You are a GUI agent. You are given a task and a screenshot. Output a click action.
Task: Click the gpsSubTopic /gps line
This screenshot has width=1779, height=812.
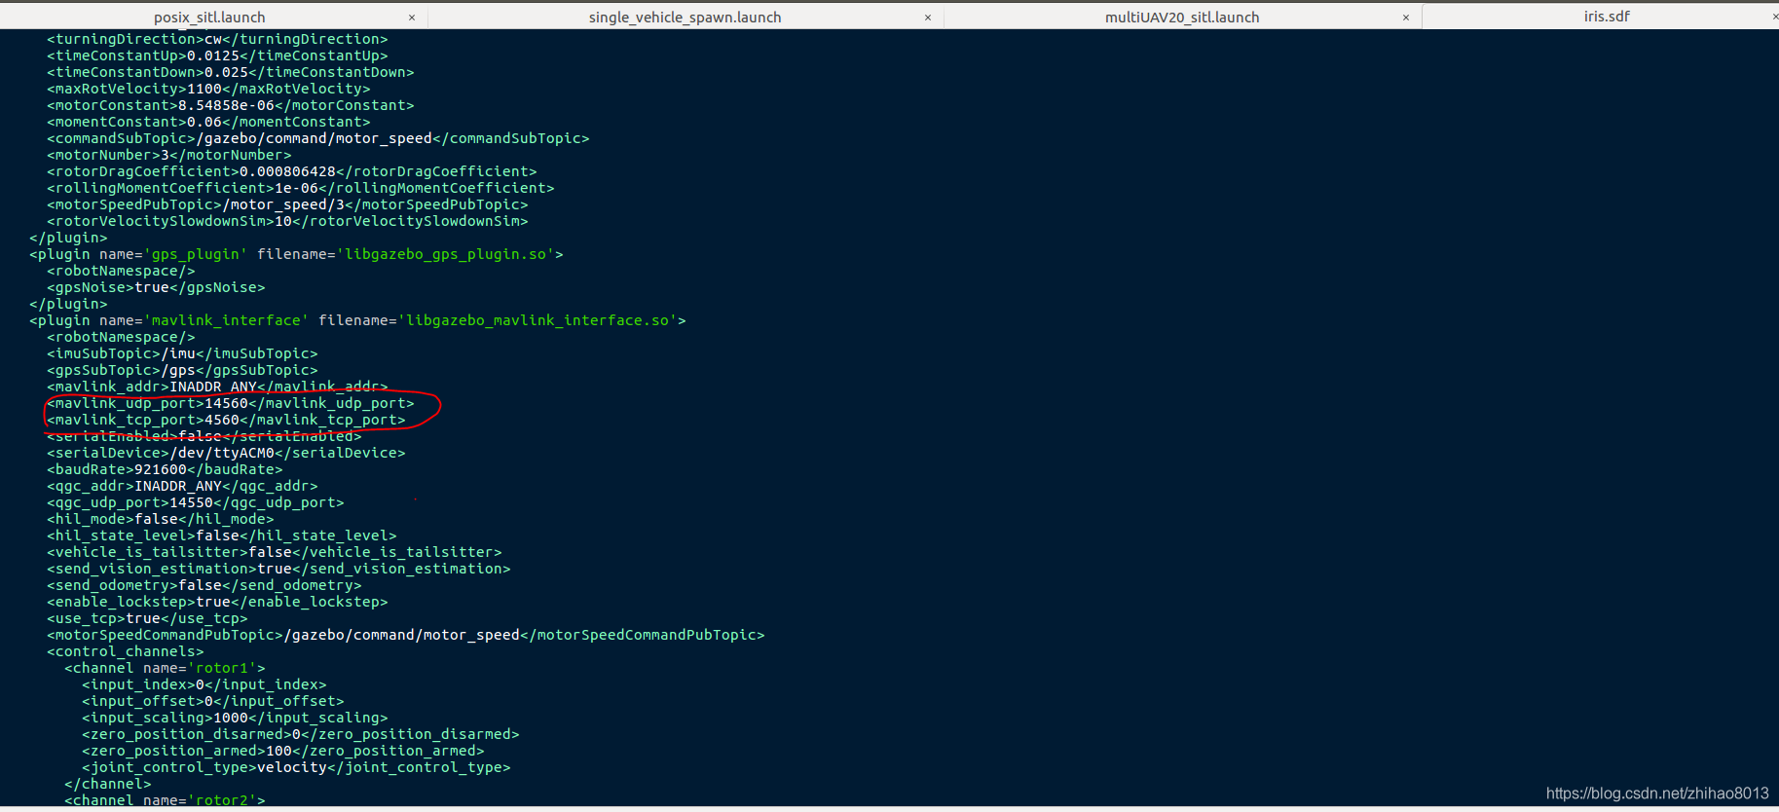point(182,370)
